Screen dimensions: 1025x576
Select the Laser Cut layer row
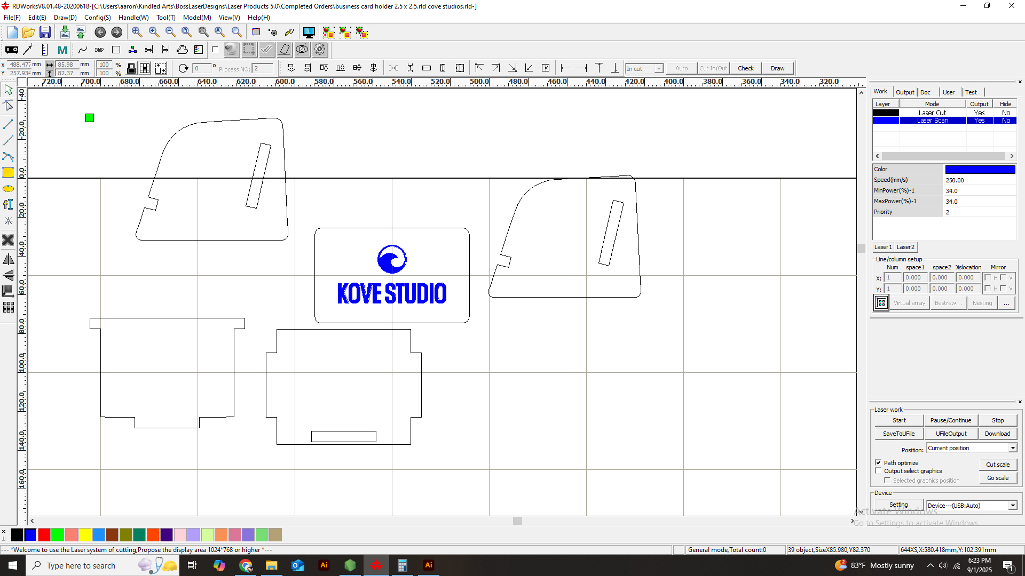(x=944, y=113)
